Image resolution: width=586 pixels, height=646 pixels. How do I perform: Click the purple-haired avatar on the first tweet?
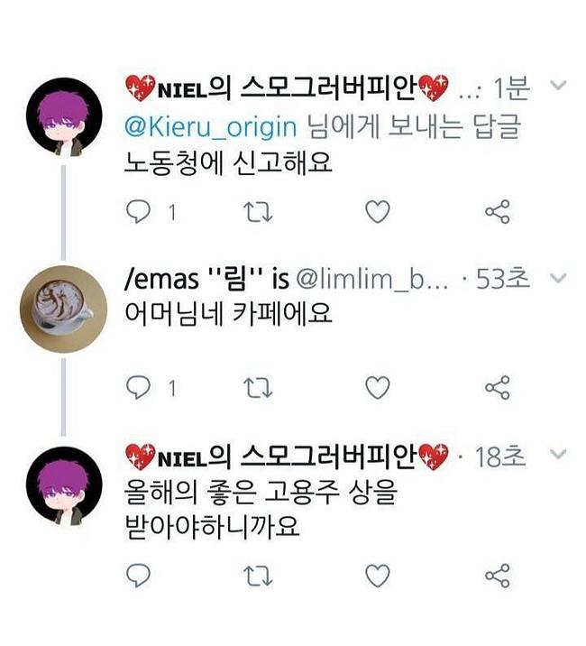(x=62, y=119)
